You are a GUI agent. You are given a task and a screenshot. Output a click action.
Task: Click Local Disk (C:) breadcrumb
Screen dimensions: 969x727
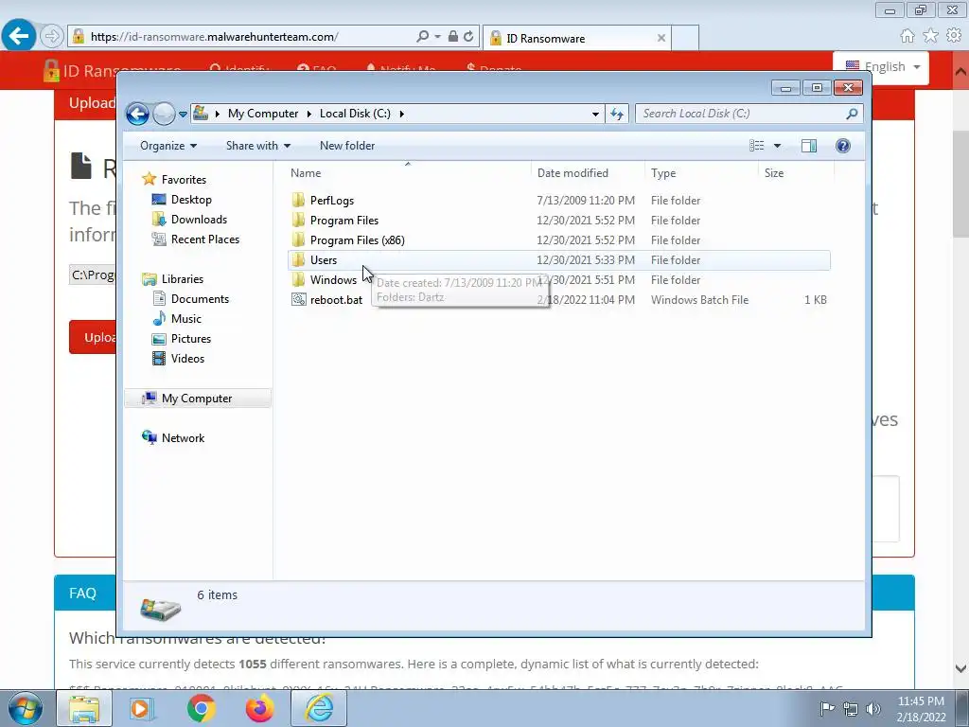355,114
